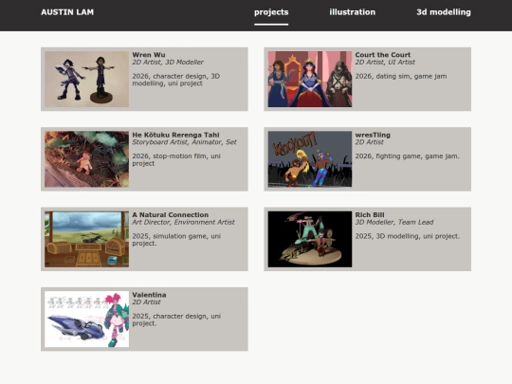512x384 pixels.
Task: Click 'Storyboard Artist, Animator, Set' text
Action: [184, 142]
